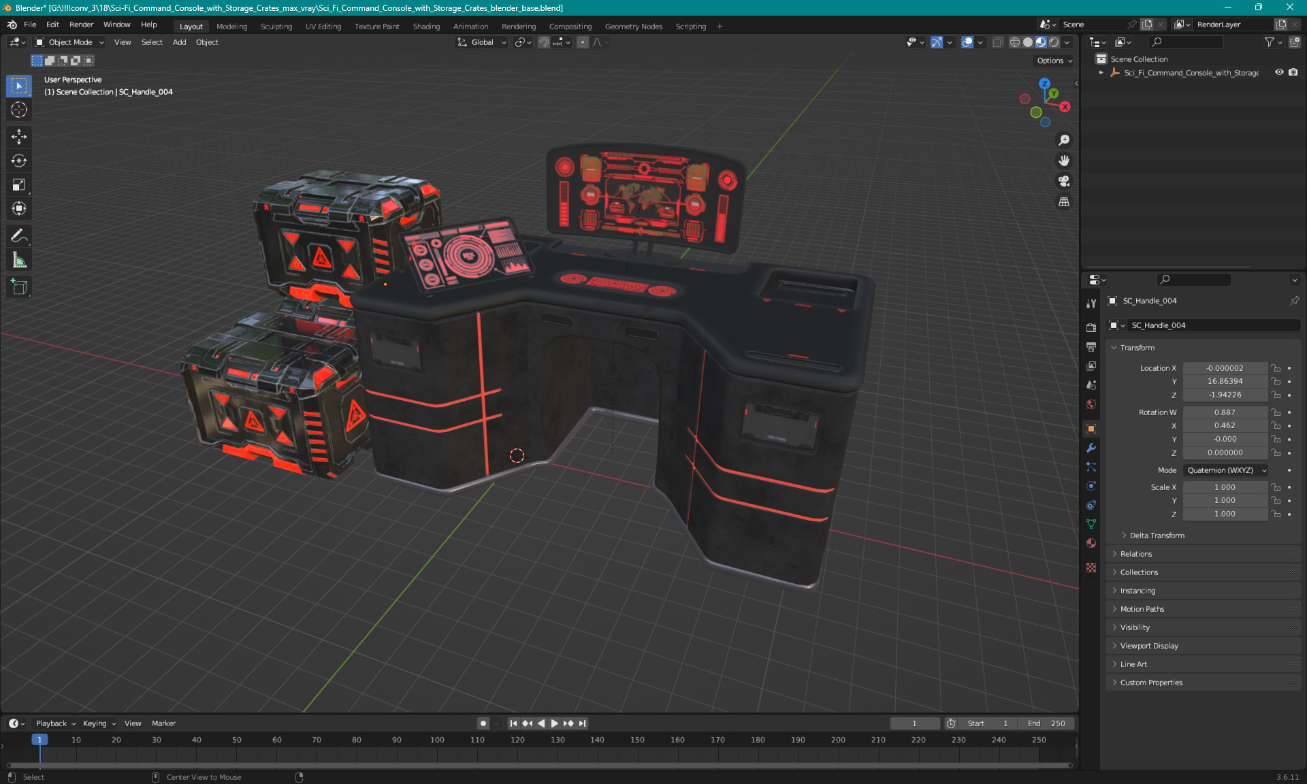Screen dimensions: 1307x784
Task: Open the Physics properties tab
Action: tap(1091, 486)
